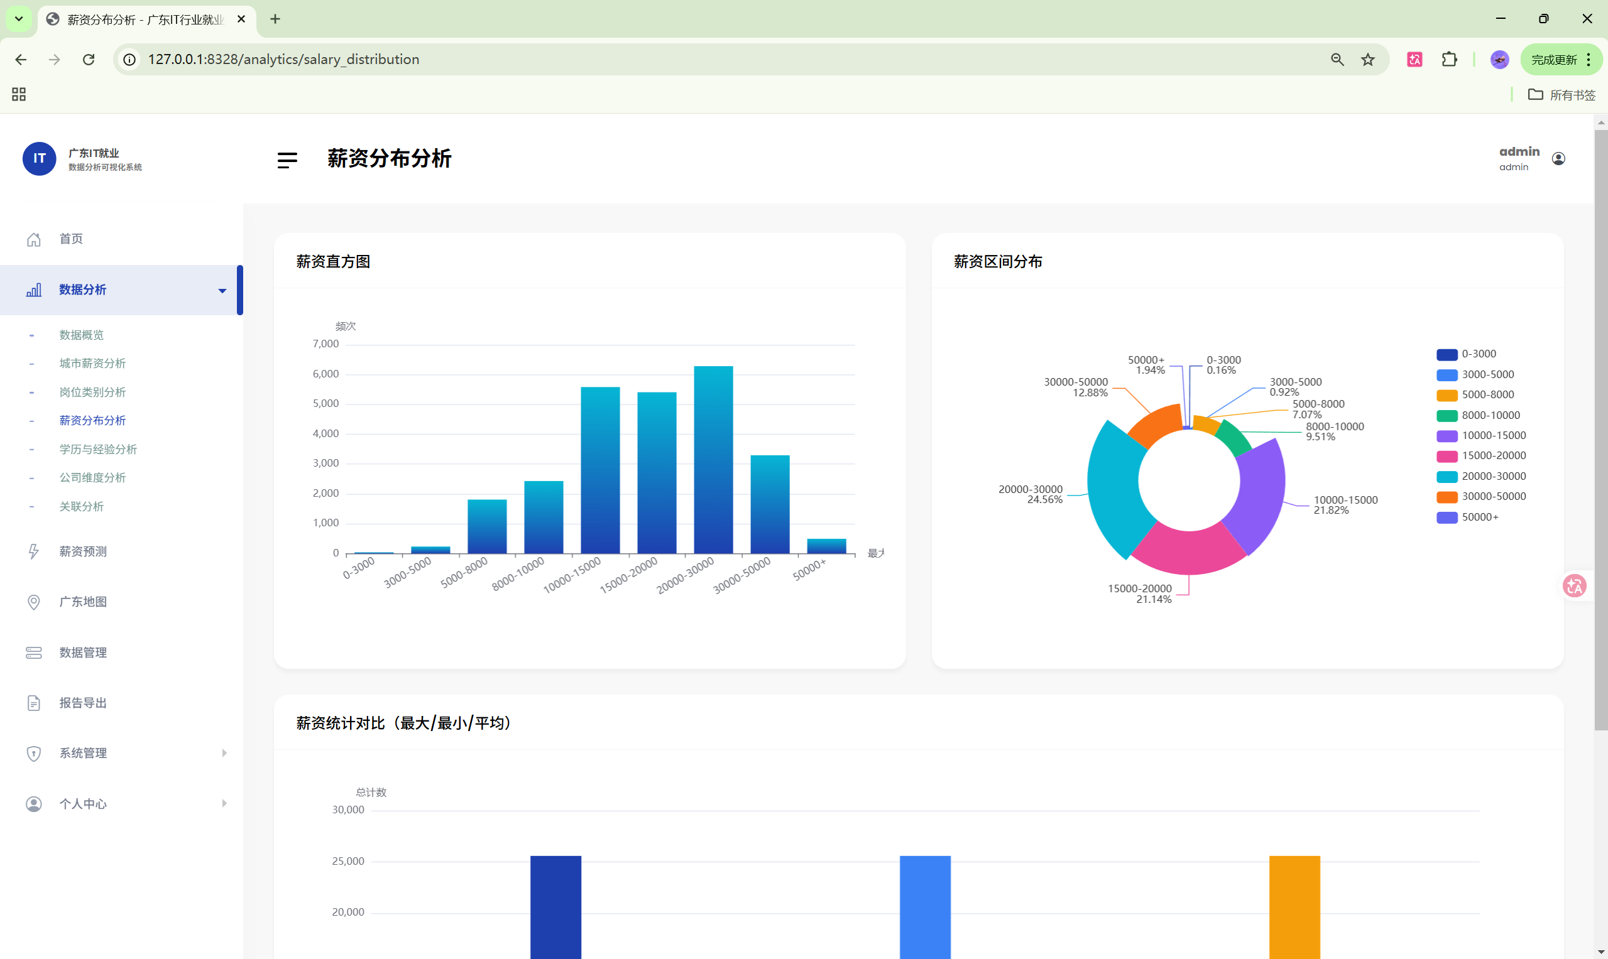The height and width of the screenshot is (959, 1608).
Task: Click the 完成更新 browser button
Action: pos(1554,60)
